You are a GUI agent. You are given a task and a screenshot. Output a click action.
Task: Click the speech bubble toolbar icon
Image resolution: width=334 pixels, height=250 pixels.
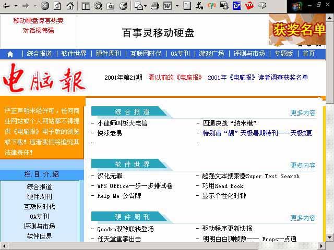coord(262,5)
